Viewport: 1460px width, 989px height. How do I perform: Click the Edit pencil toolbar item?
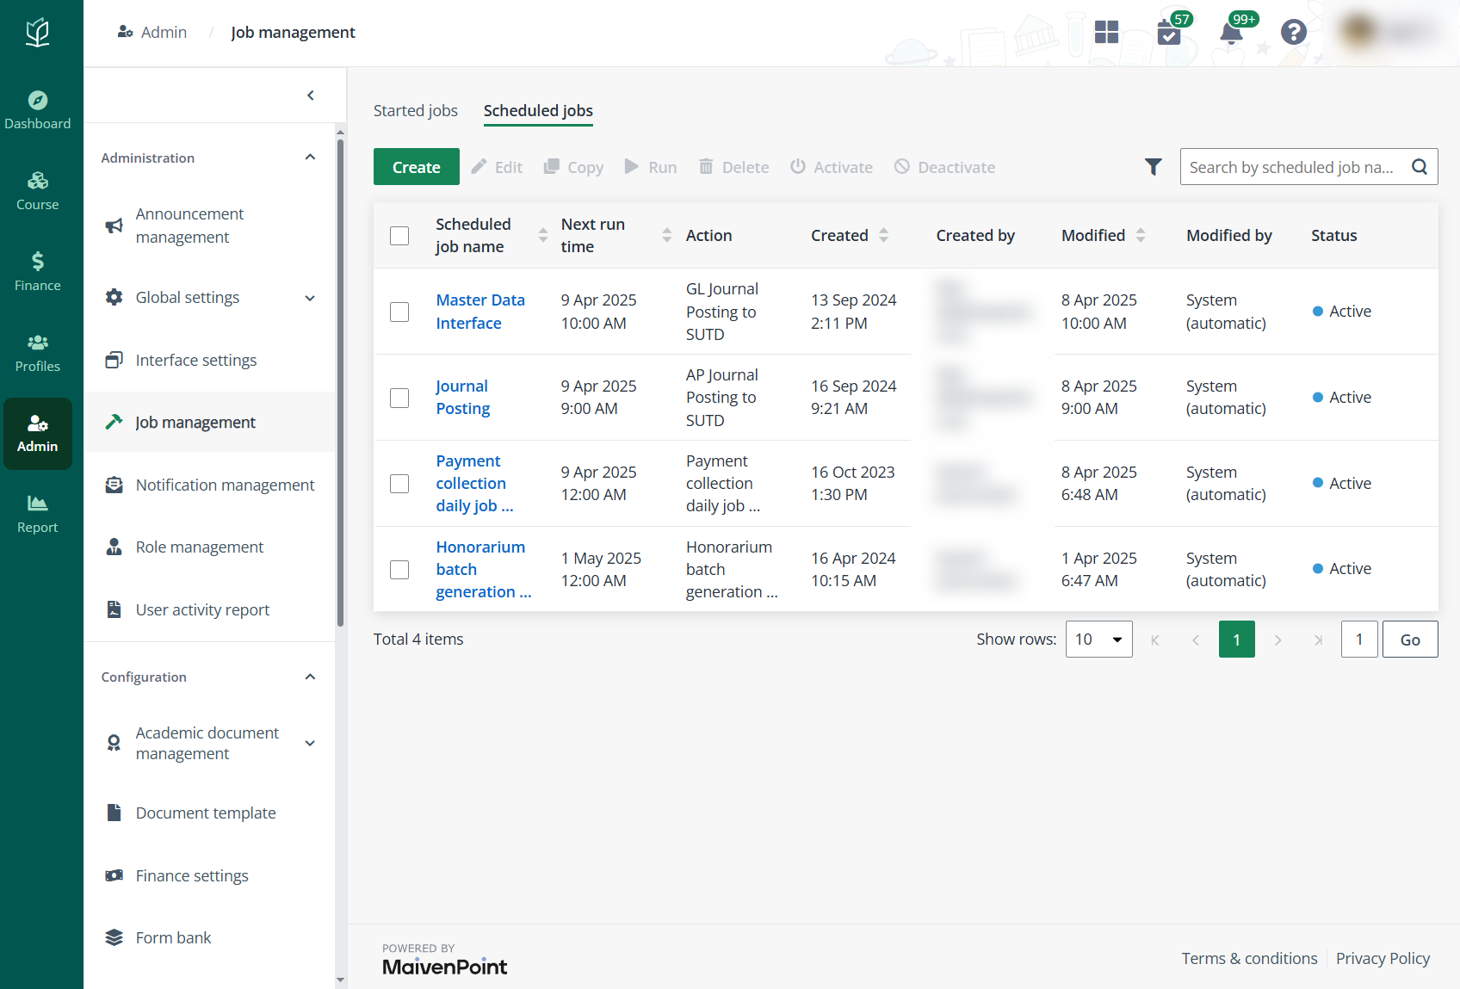(x=497, y=167)
